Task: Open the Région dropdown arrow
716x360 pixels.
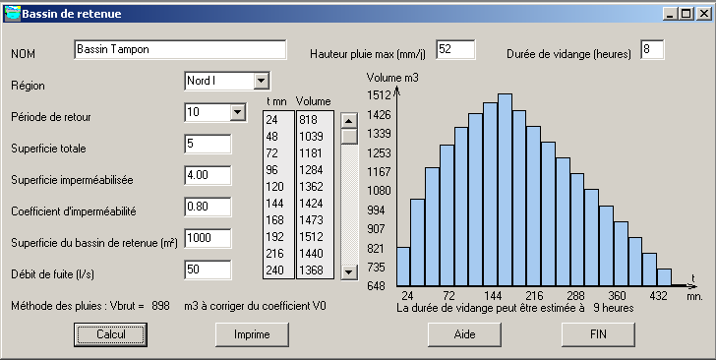Action: 261,81
